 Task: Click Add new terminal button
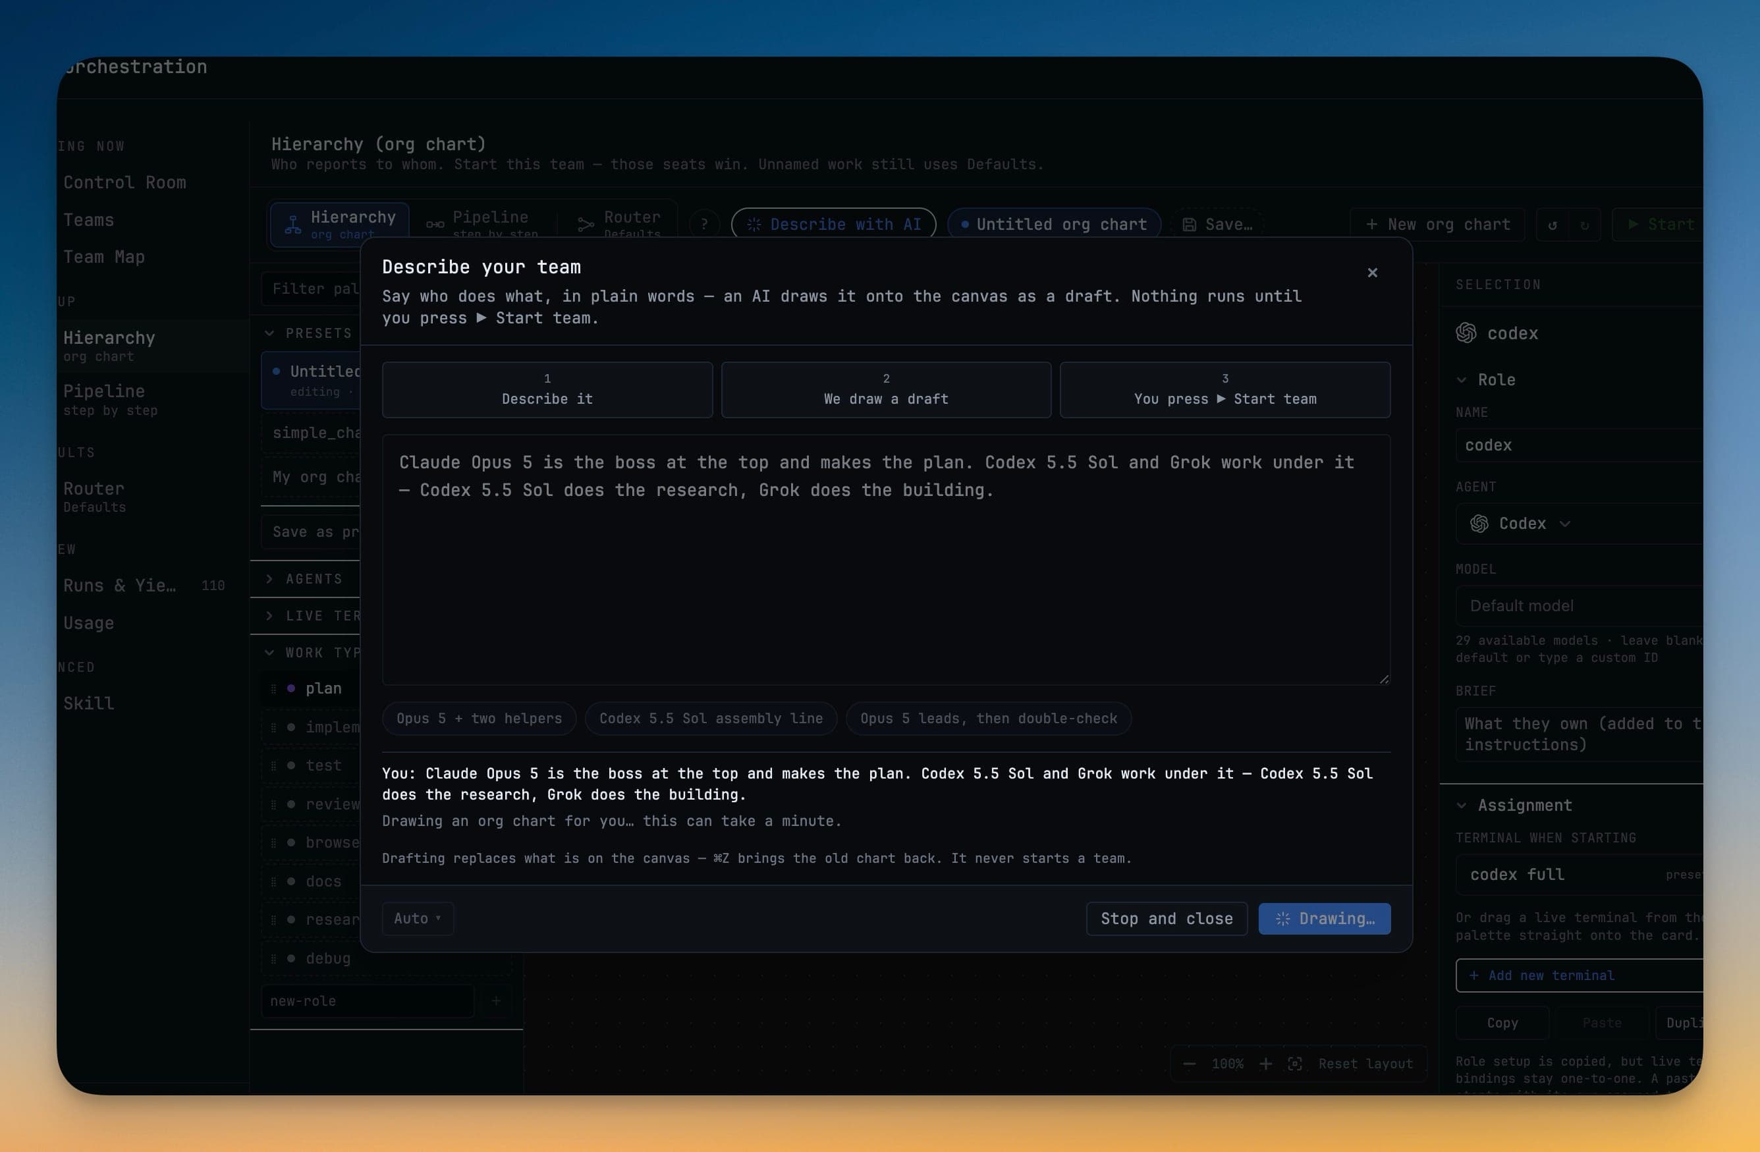coord(1579,975)
